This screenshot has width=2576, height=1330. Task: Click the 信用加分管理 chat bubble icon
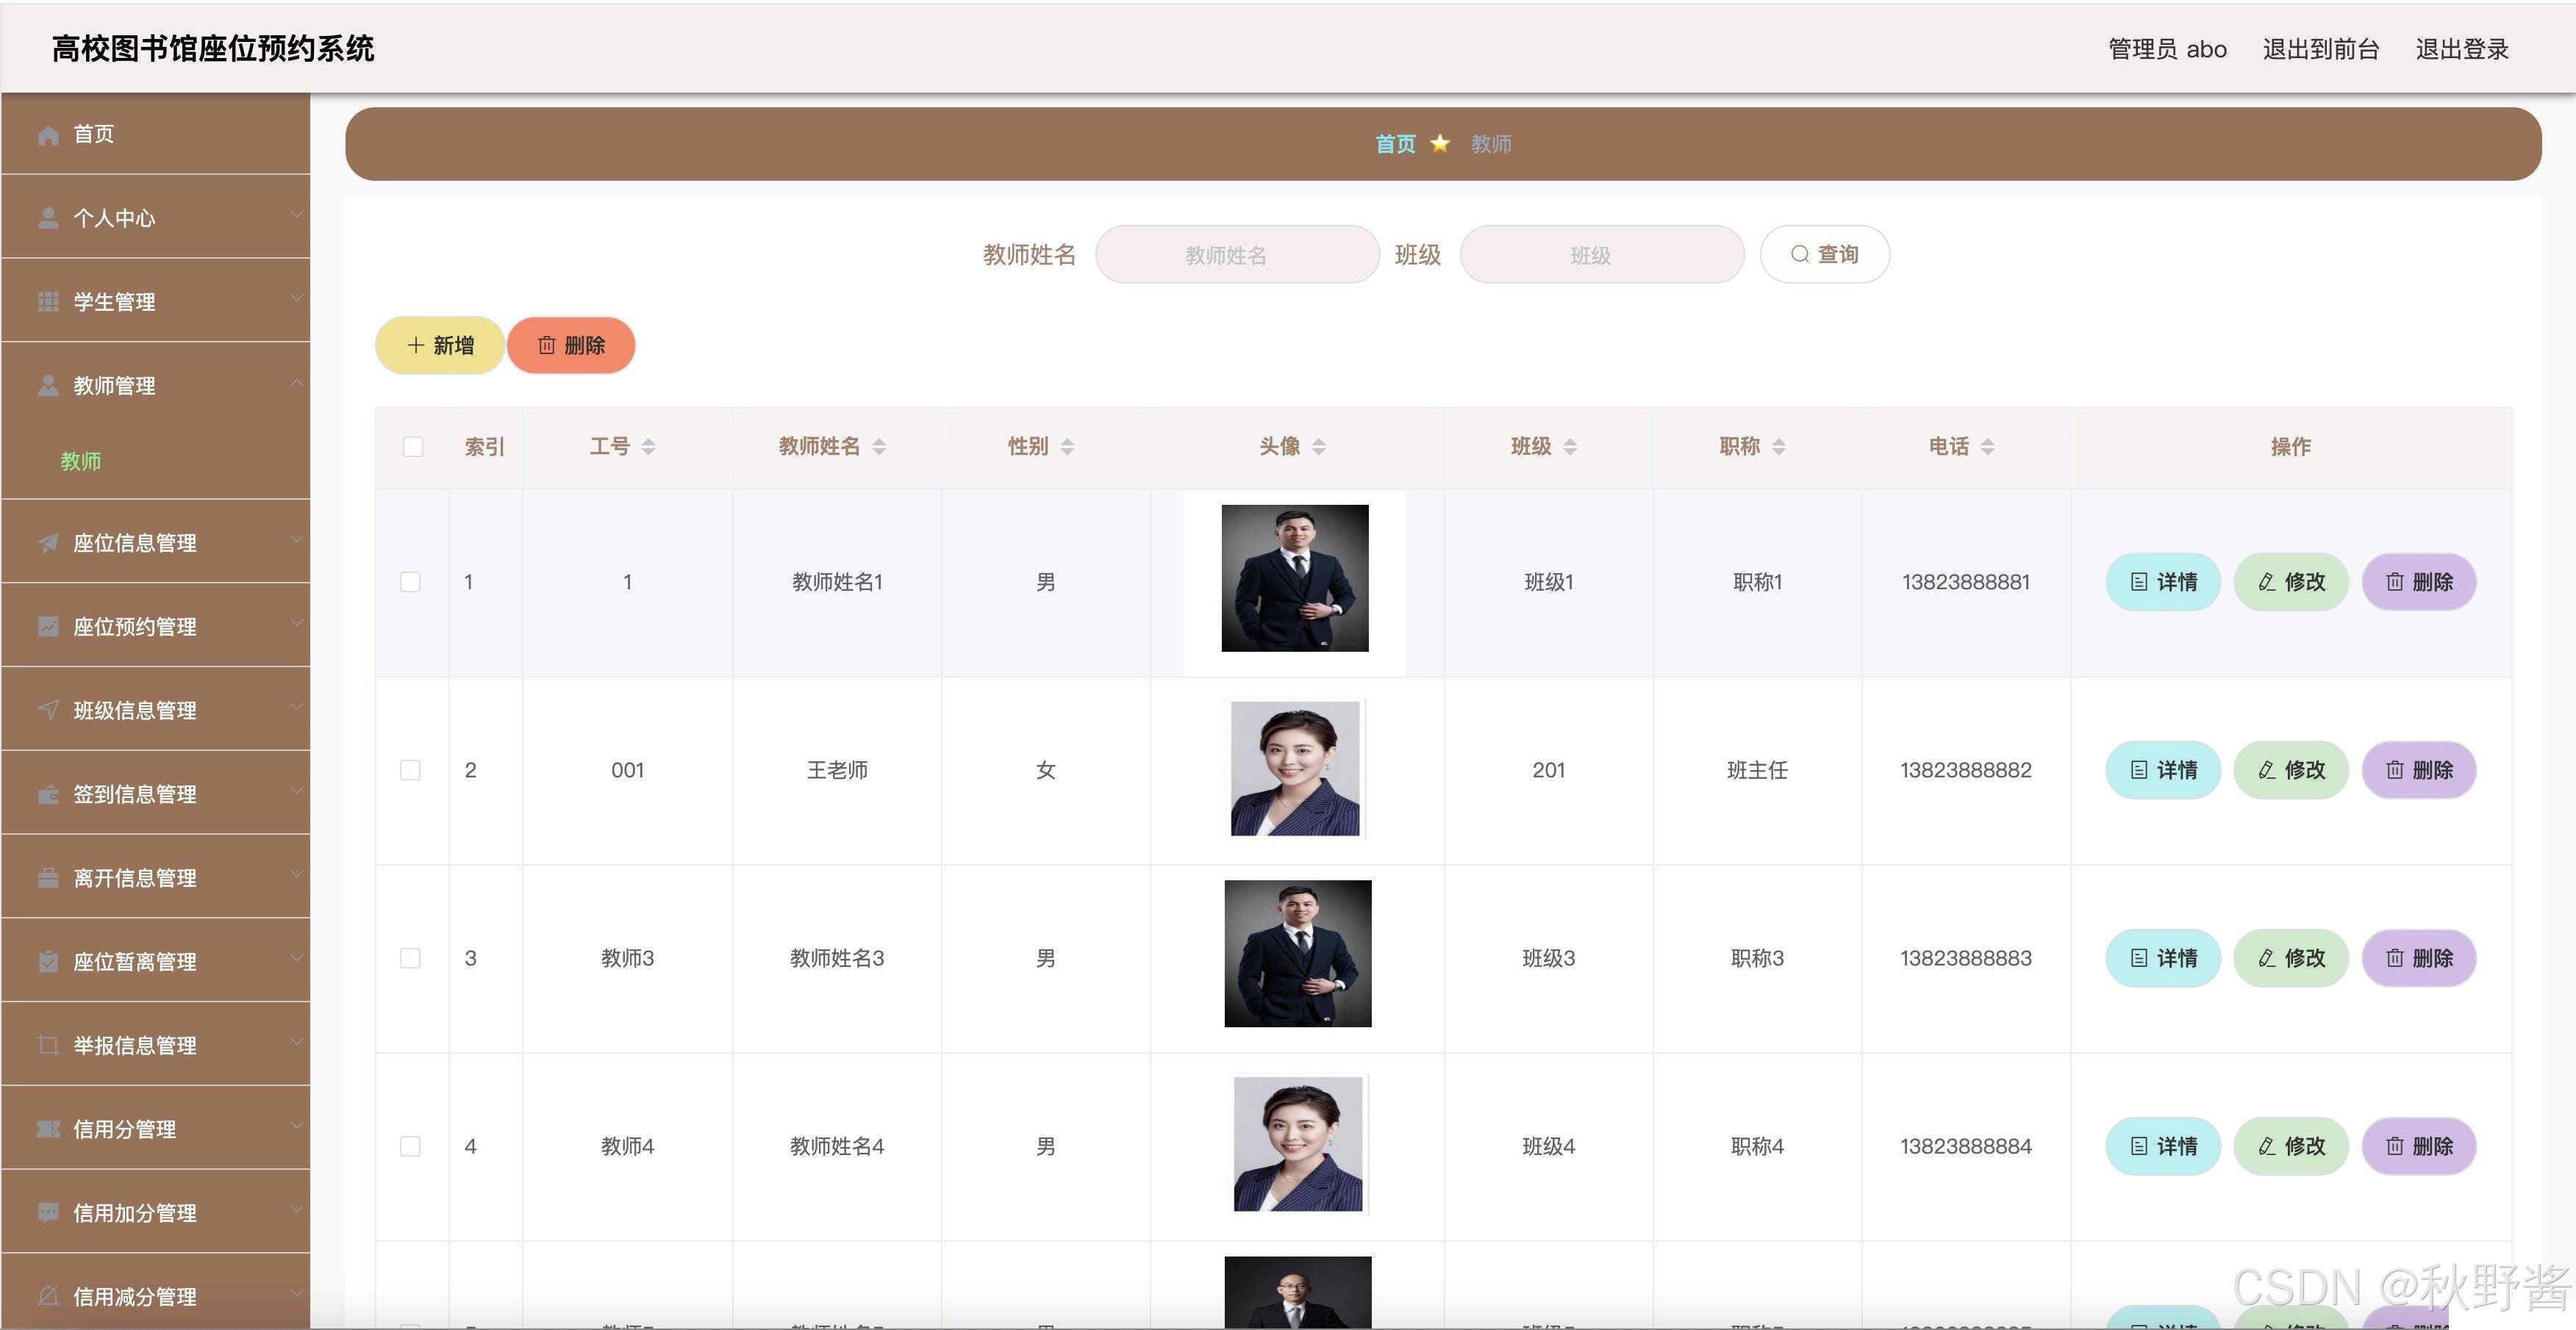point(48,1212)
